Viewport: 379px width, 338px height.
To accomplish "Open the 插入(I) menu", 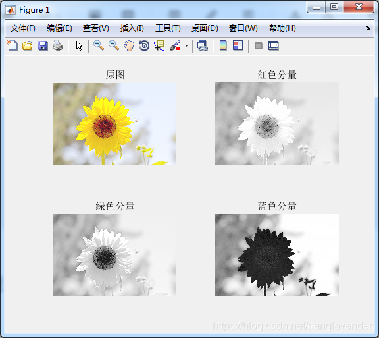I will [132, 28].
